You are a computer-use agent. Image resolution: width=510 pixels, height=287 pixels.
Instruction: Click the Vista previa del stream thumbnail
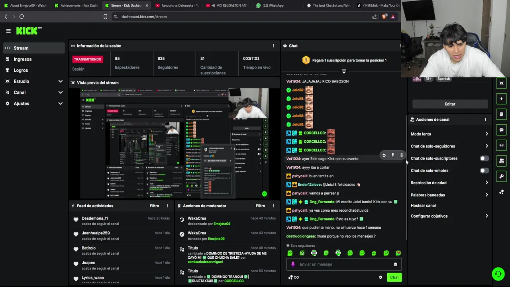174,143
